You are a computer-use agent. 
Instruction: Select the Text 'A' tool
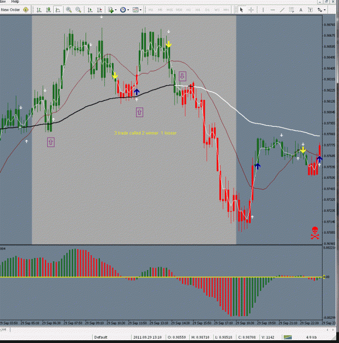coord(301,10)
